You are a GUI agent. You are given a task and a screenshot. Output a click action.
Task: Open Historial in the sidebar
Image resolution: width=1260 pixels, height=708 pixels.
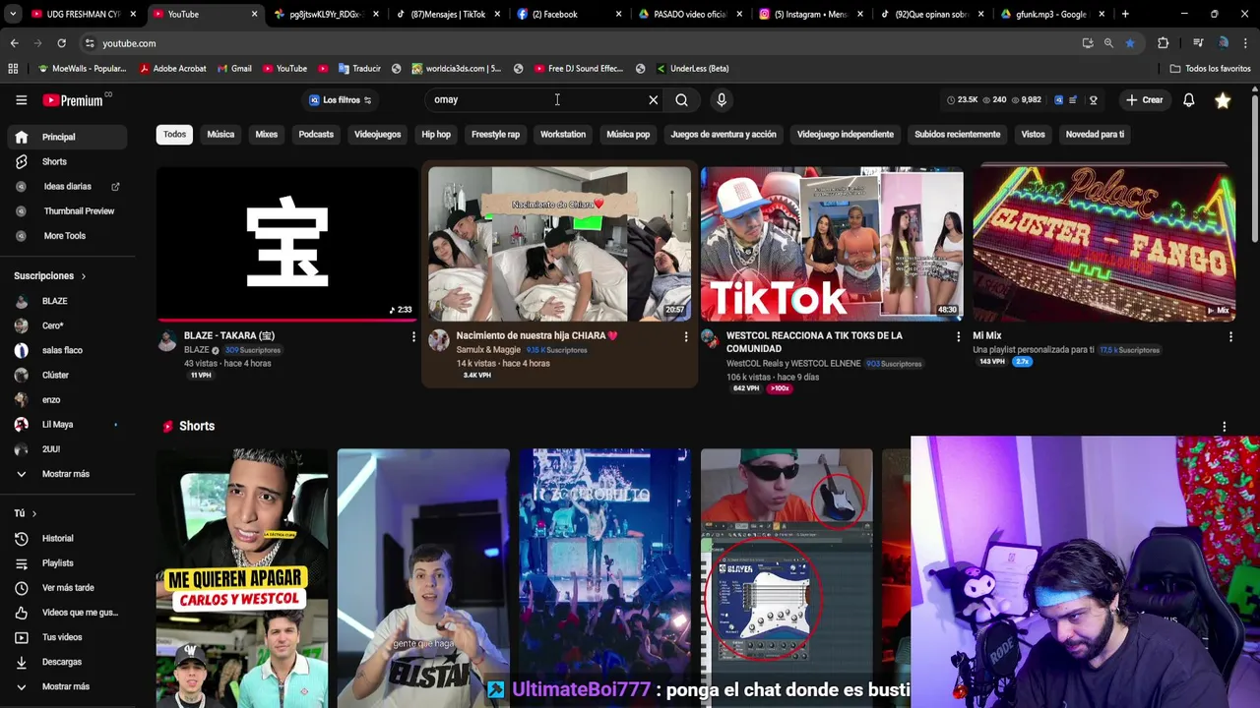[x=67, y=538]
